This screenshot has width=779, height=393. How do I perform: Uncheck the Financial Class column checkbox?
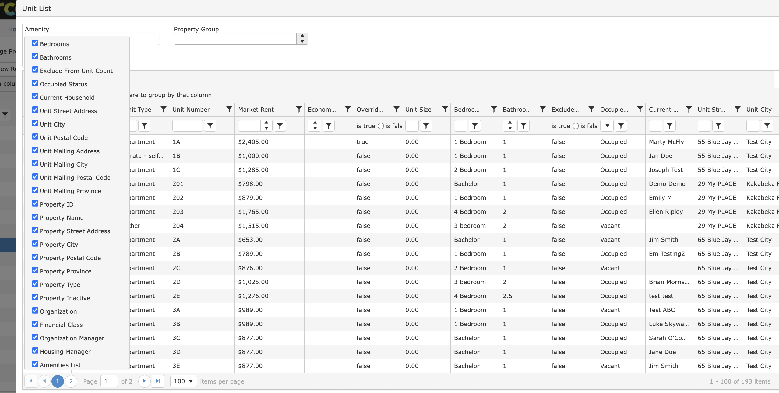[35, 324]
